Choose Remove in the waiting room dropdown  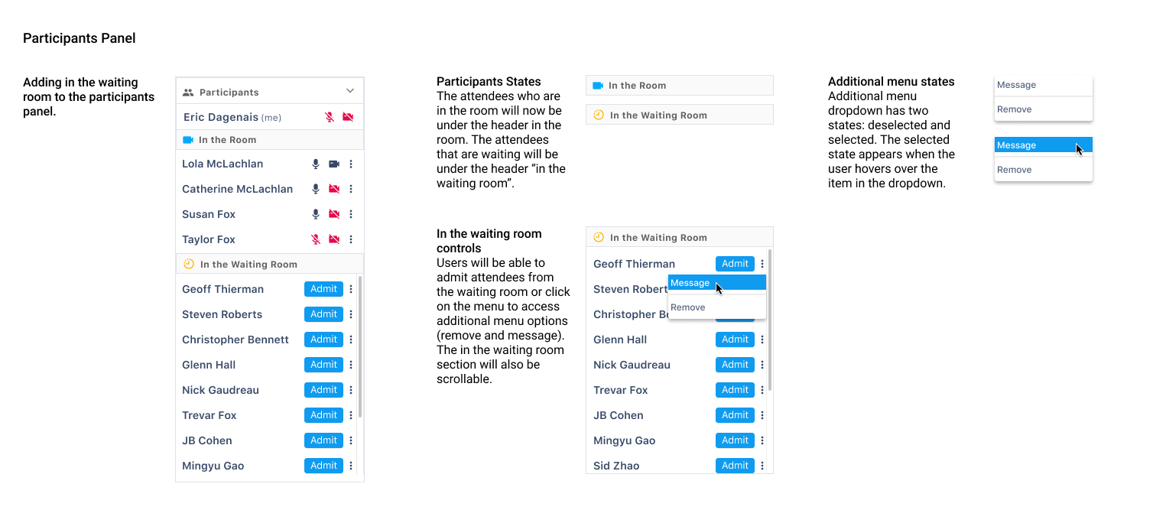tap(688, 307)
